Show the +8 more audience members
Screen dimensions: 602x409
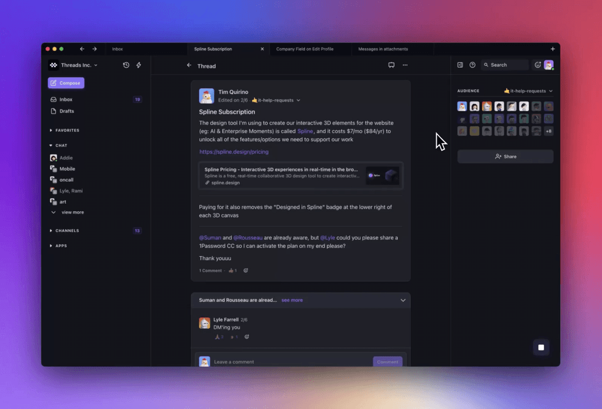tap(549, 131)
